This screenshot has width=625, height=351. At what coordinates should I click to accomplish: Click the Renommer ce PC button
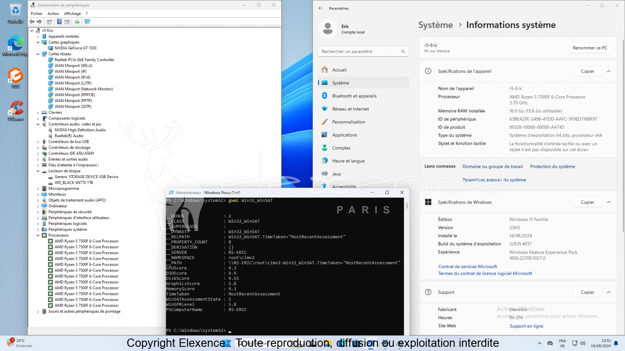coord(590,48)
